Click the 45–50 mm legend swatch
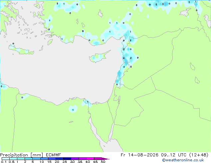The height and width of the screenshot is (163, 211). (98, 159)
